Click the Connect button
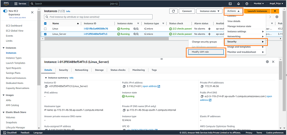Viewport: 287px width, 135px height. tap(187, 11)
